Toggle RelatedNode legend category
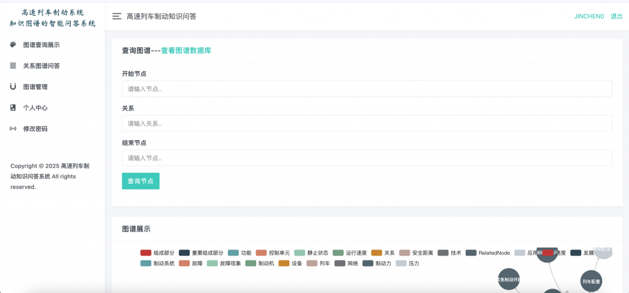Image resolution: width=629 pixels, height=293 pixels. pos(488,253)
